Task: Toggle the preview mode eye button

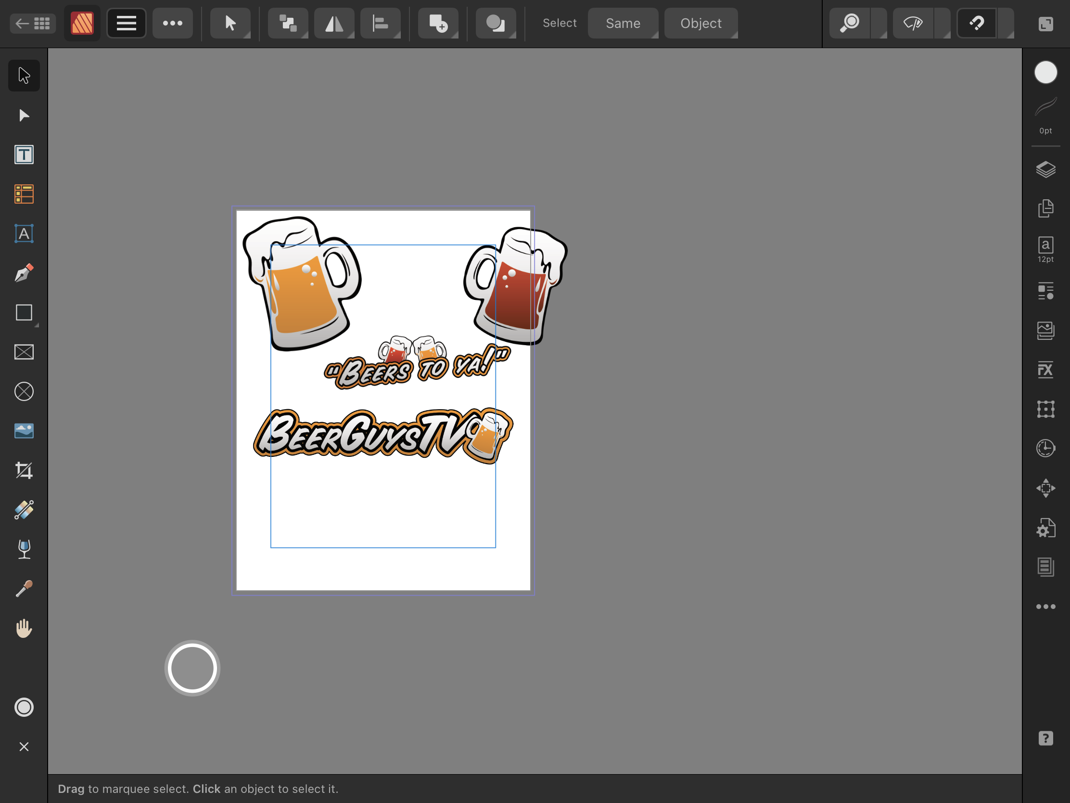Action: tap(913, 23)
